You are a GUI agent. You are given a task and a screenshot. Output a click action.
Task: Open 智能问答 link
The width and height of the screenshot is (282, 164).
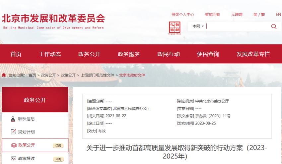point(213,15)
